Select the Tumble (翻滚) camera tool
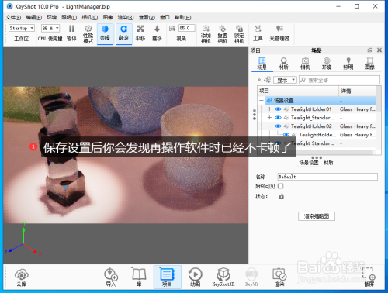This screenshot has width=388, height=293. pyautogui.click(x=123, y=33)
